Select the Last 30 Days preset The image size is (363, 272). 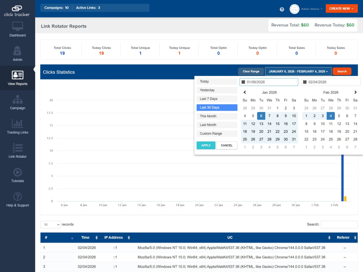coord(217,108)
